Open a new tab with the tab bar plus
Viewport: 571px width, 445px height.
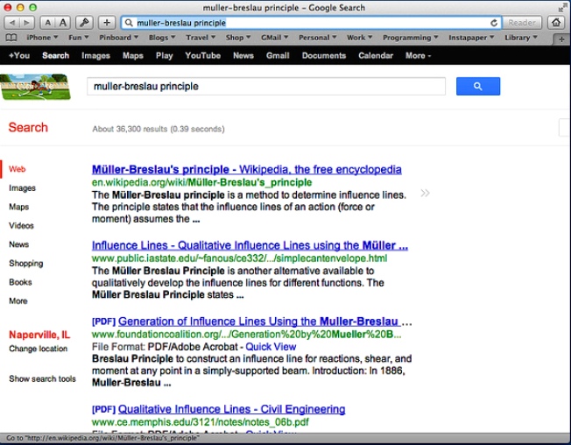tap(561, 39)
